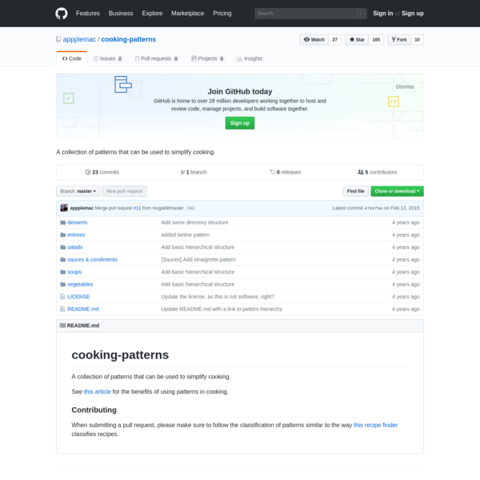The height and width of the screenshot is (480, 480).
Task: Click 'added tartine pattern' commit message
Action: tap(186, 234)
